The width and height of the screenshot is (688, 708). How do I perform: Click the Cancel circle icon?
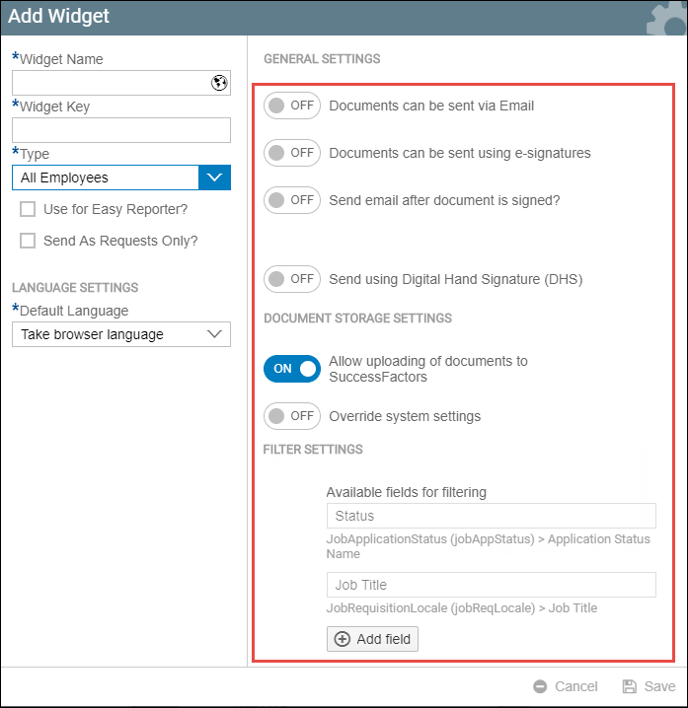pyautogui.click(x=540, y=686)
